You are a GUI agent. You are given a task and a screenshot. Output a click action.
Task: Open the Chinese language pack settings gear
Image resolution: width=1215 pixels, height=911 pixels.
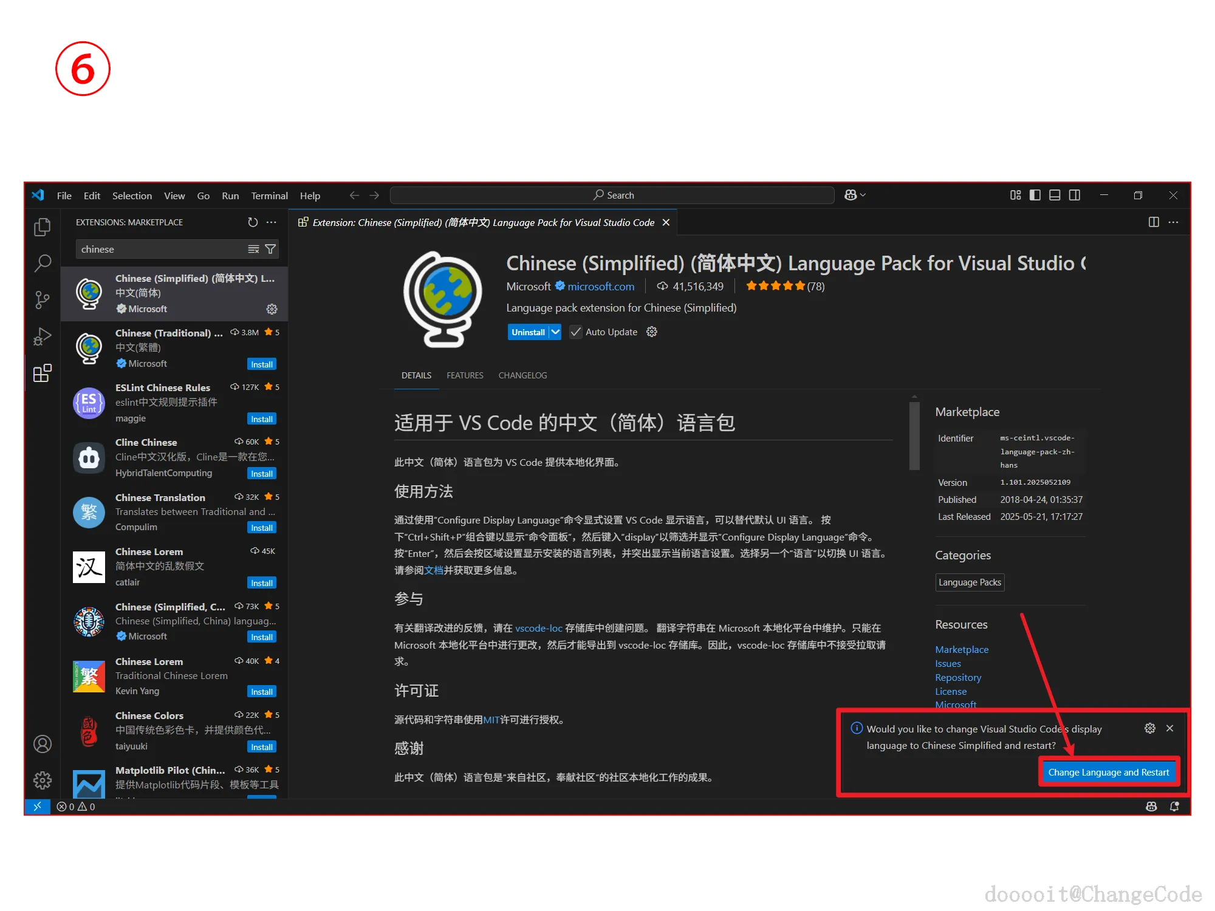pyautogui.click(x=272, y=309)
